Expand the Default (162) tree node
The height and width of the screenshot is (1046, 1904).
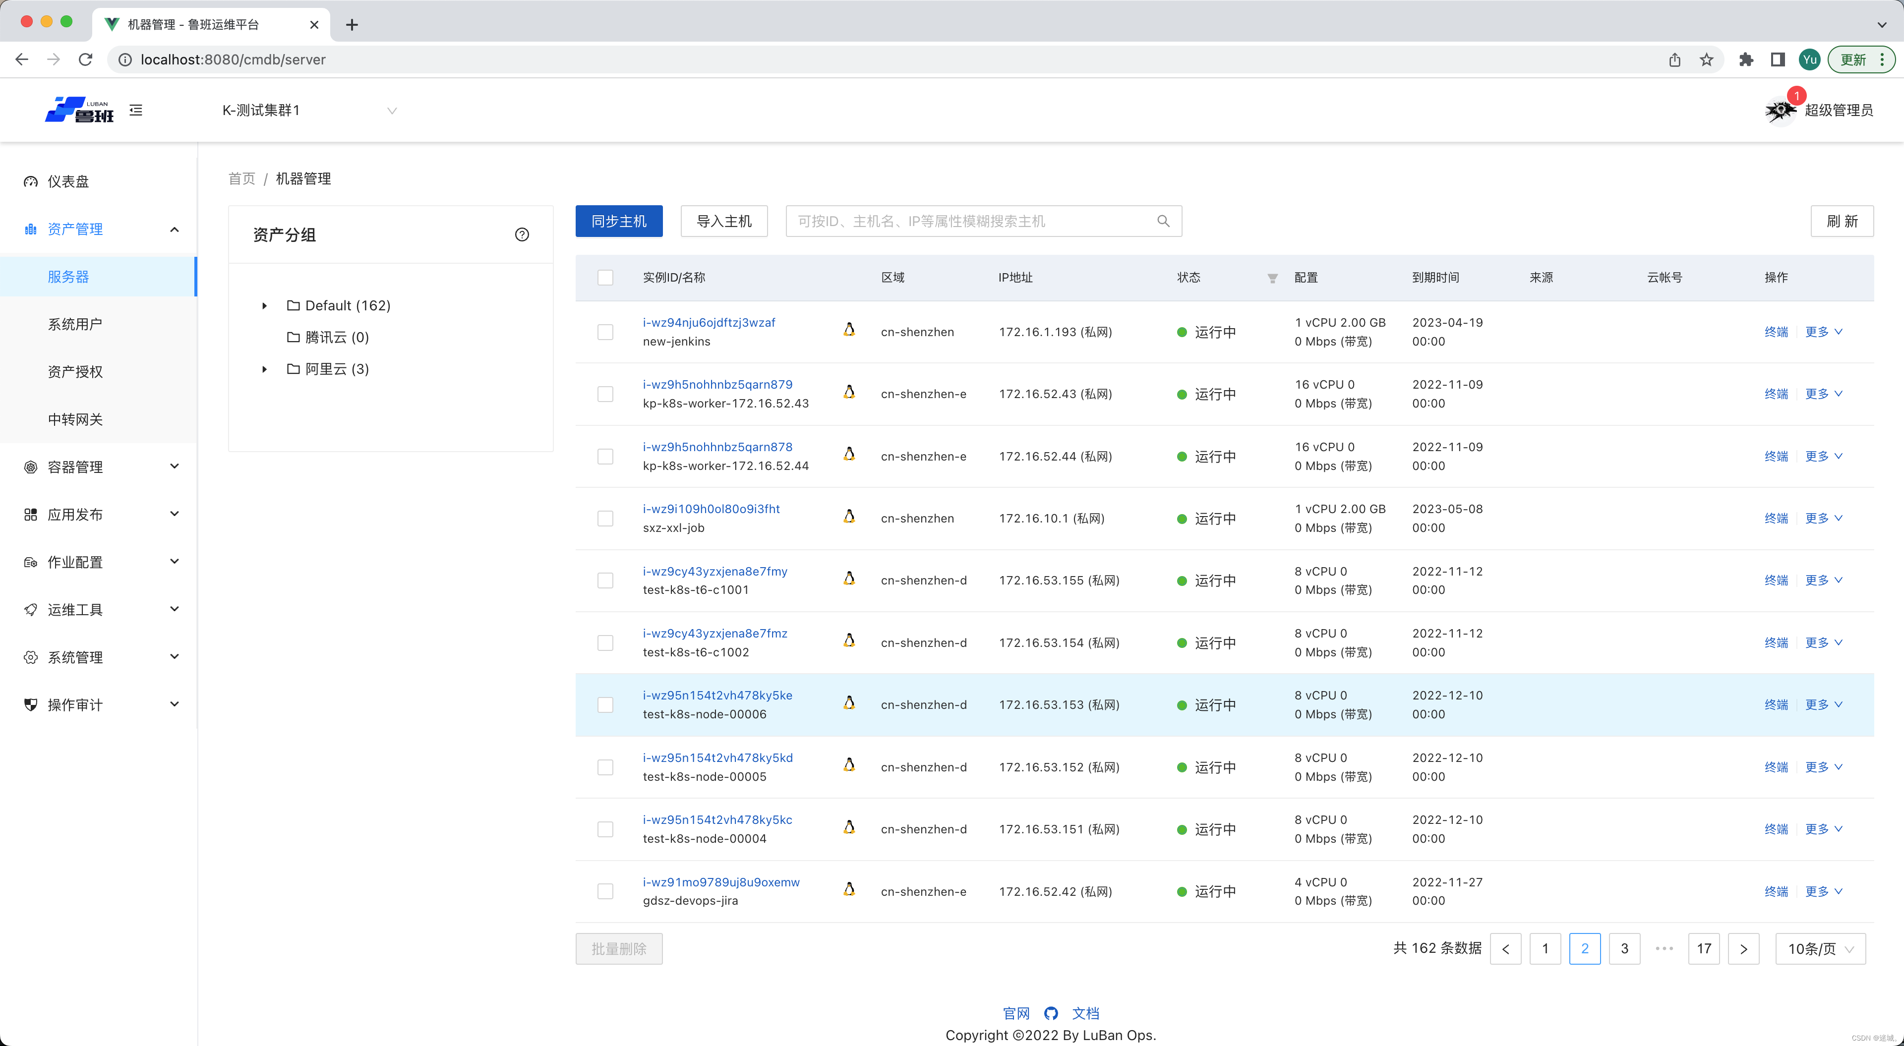click(x=265, y=305)
